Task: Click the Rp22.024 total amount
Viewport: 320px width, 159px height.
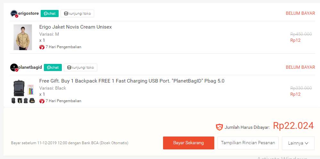Action: [x=293, y=126]
